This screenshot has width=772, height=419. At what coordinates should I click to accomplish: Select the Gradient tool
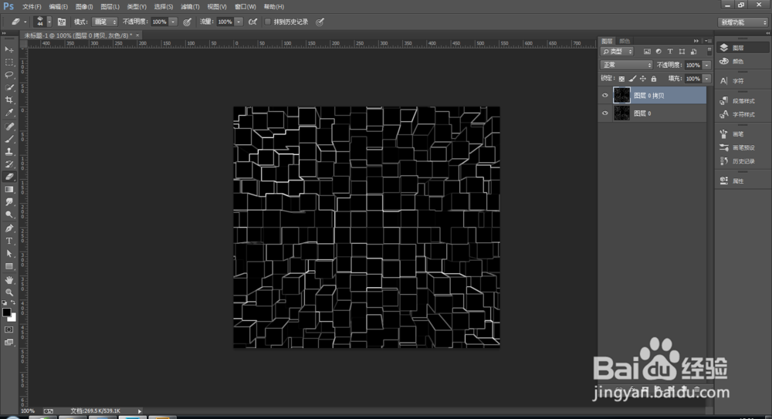point(8,190)
